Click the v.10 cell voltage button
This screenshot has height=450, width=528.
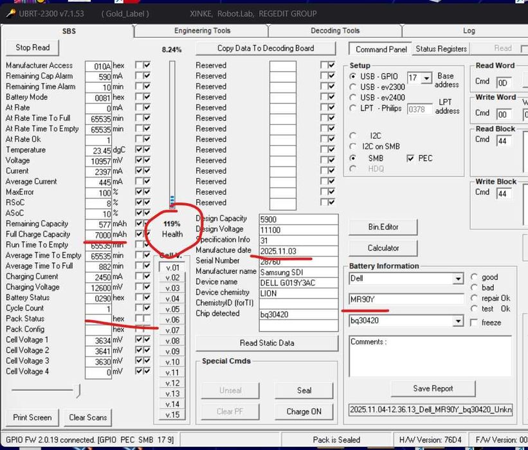(172, 362)
